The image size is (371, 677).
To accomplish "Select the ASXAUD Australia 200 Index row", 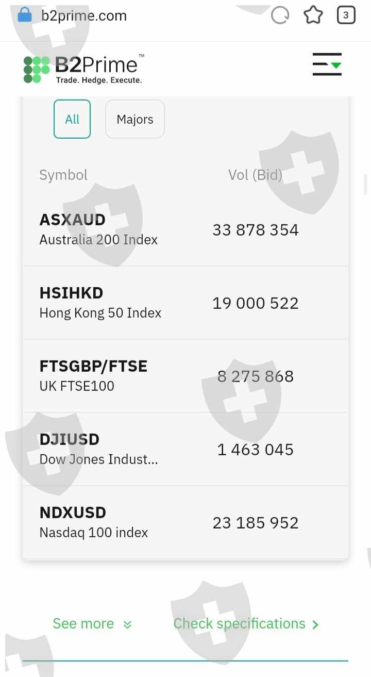I will pyautogui.click(x=185, y=229).
